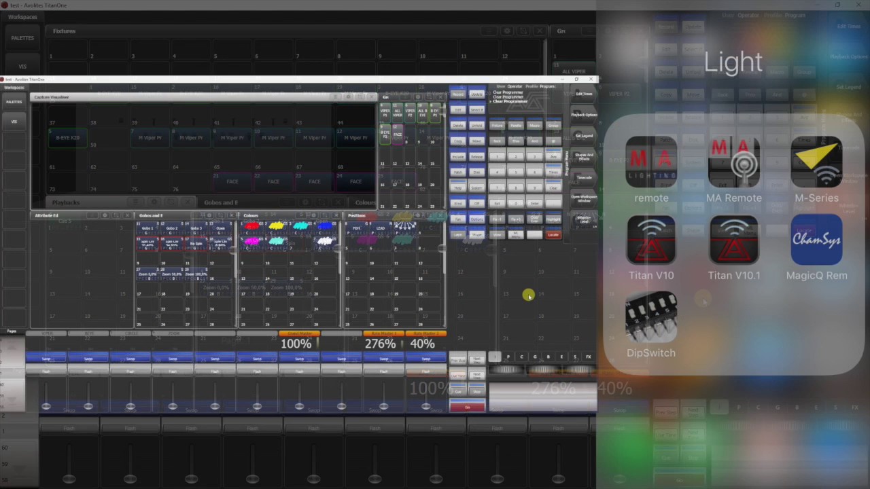Apply the blue colour palette
Viewport: 870px width, 489px height.
point(325,228)
